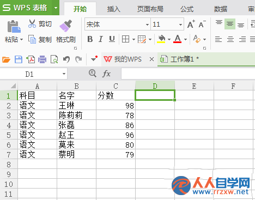Open the font size 11 dropdown
Viewport: 255px width, 200px height.
coord(180,25)
